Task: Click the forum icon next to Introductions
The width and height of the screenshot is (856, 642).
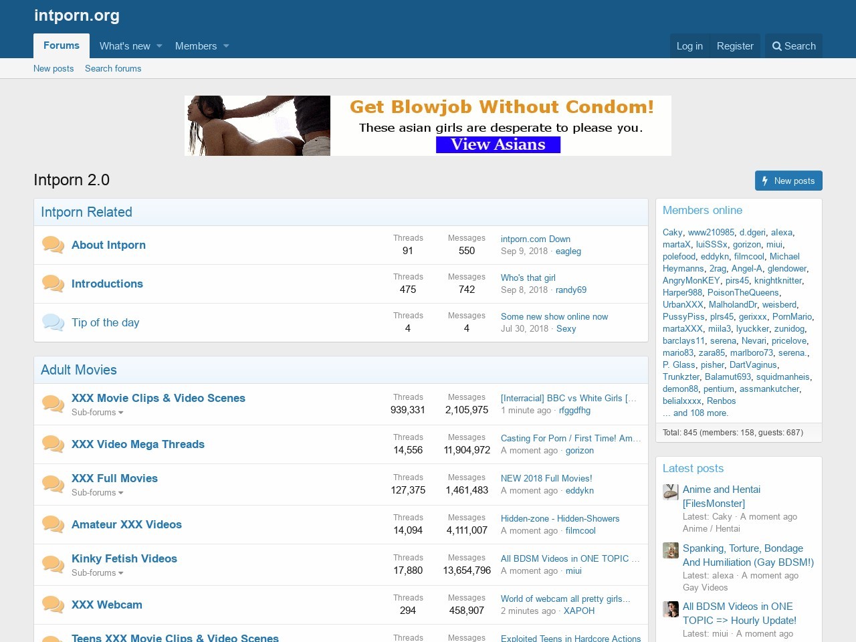Action: click(x=53, y=284)
